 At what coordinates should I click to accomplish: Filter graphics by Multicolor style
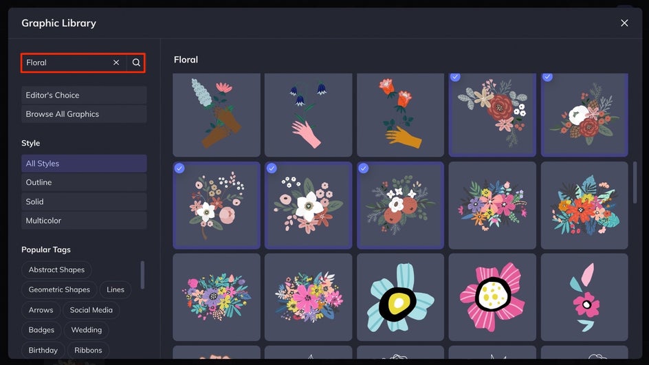click(x=84, y=221)
